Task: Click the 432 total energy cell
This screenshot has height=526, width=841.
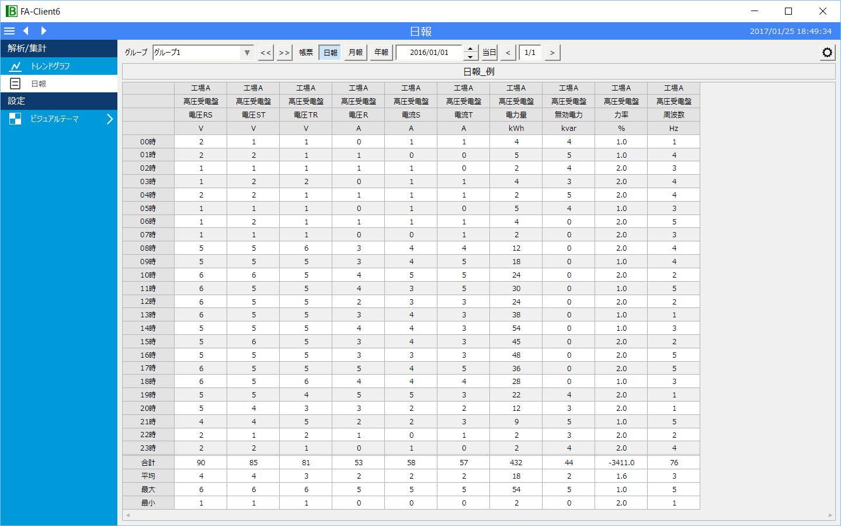Action: [x=516, y=462]
